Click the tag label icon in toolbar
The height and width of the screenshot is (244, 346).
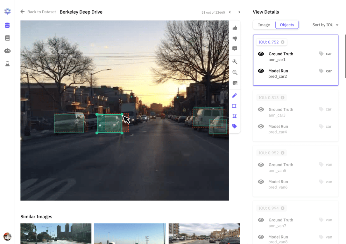[x=235, y=126]
